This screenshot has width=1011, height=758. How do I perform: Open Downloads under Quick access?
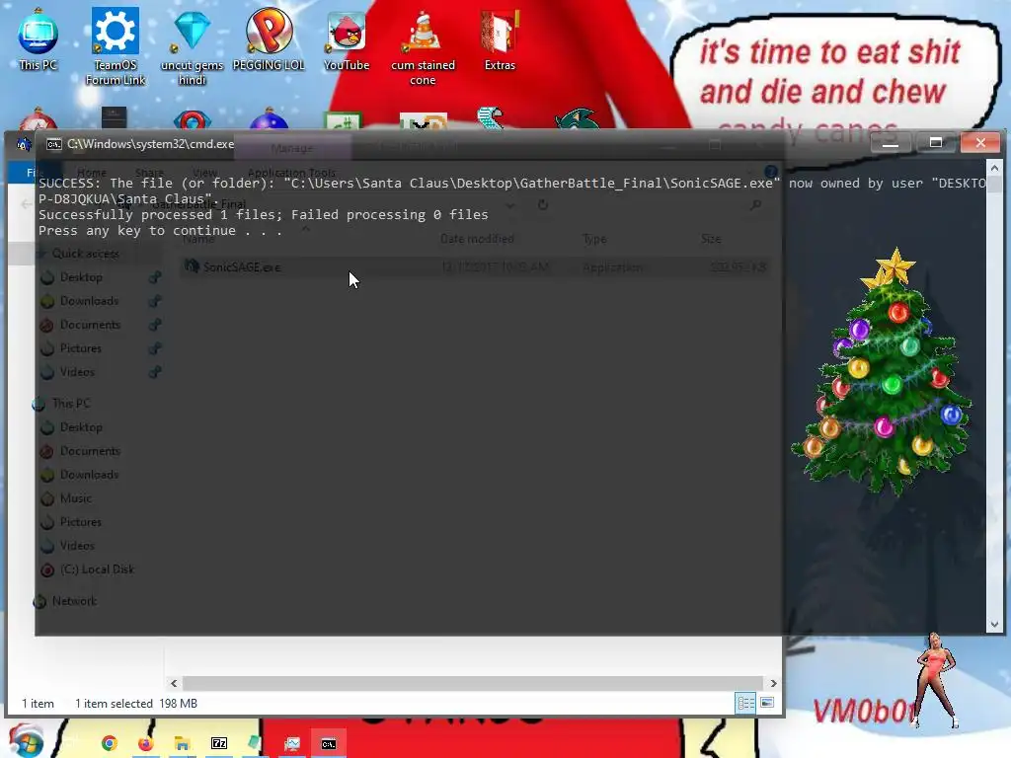[x=89, y=301]
